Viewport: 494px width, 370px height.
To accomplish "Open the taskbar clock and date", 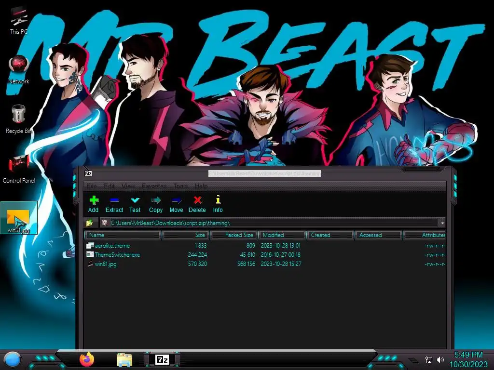I will 468,359.
